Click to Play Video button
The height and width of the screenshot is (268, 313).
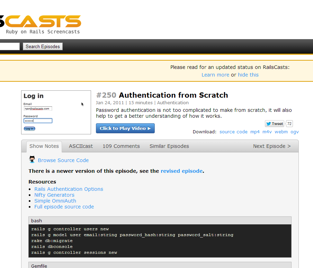coord(125,128)
